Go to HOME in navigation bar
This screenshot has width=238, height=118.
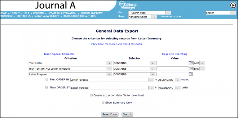3,13
